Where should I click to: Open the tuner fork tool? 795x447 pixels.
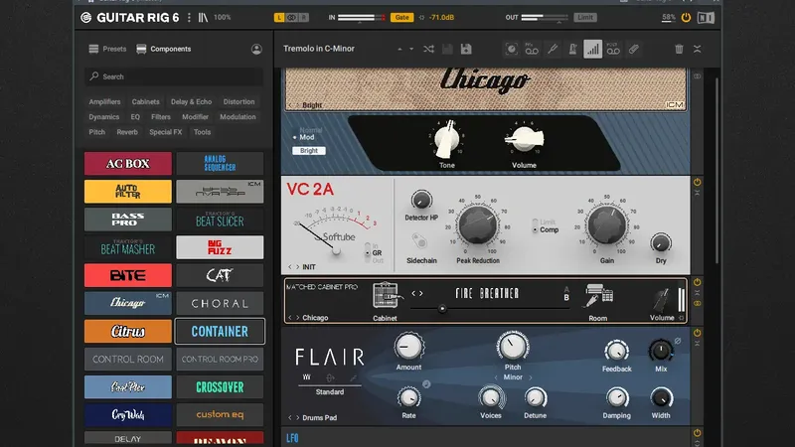553,49
